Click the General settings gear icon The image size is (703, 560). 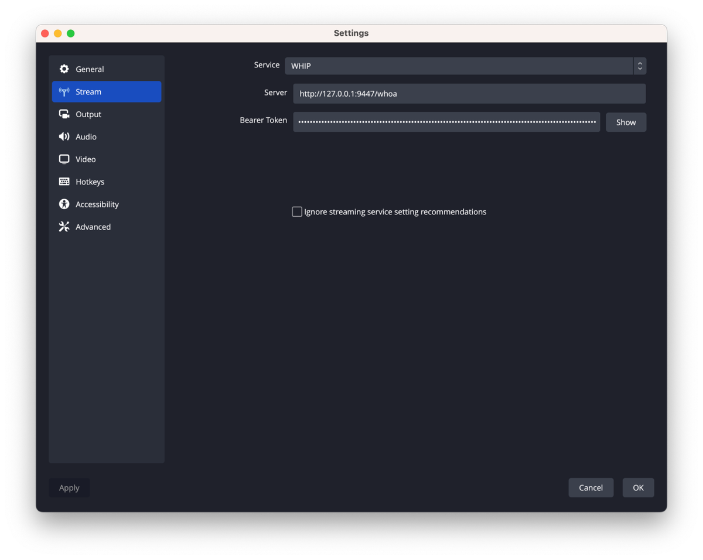(x=64, y=69)
